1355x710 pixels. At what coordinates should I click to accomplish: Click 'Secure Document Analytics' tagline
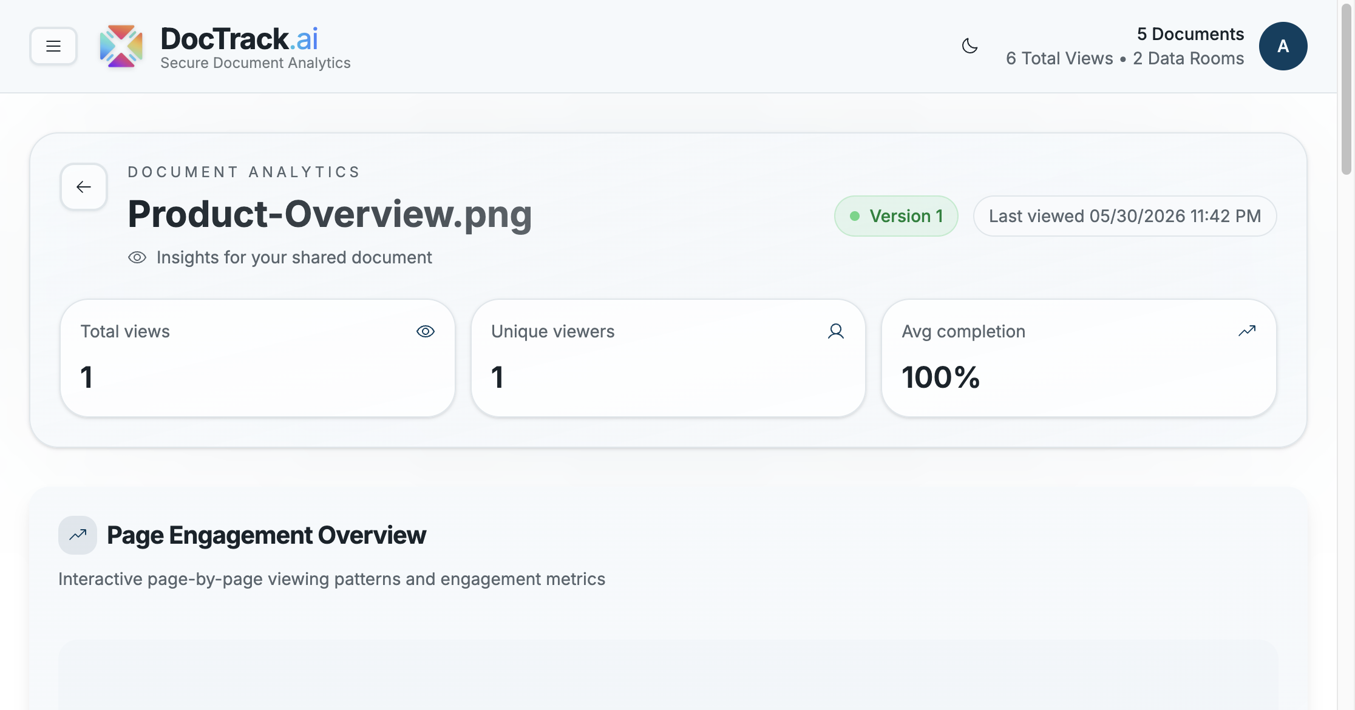256,63
